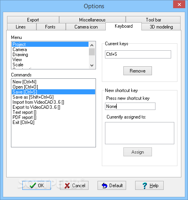The image size is (188, 200).
Task: Open the Tool bar tab
Action: pyautogui.click(x=153, y=20)
